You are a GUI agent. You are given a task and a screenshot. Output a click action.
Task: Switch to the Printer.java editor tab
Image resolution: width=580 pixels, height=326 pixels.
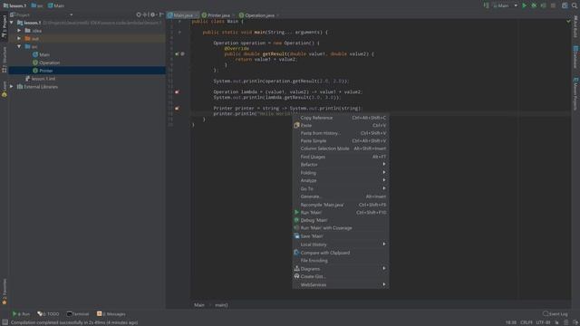coord(218,15)
